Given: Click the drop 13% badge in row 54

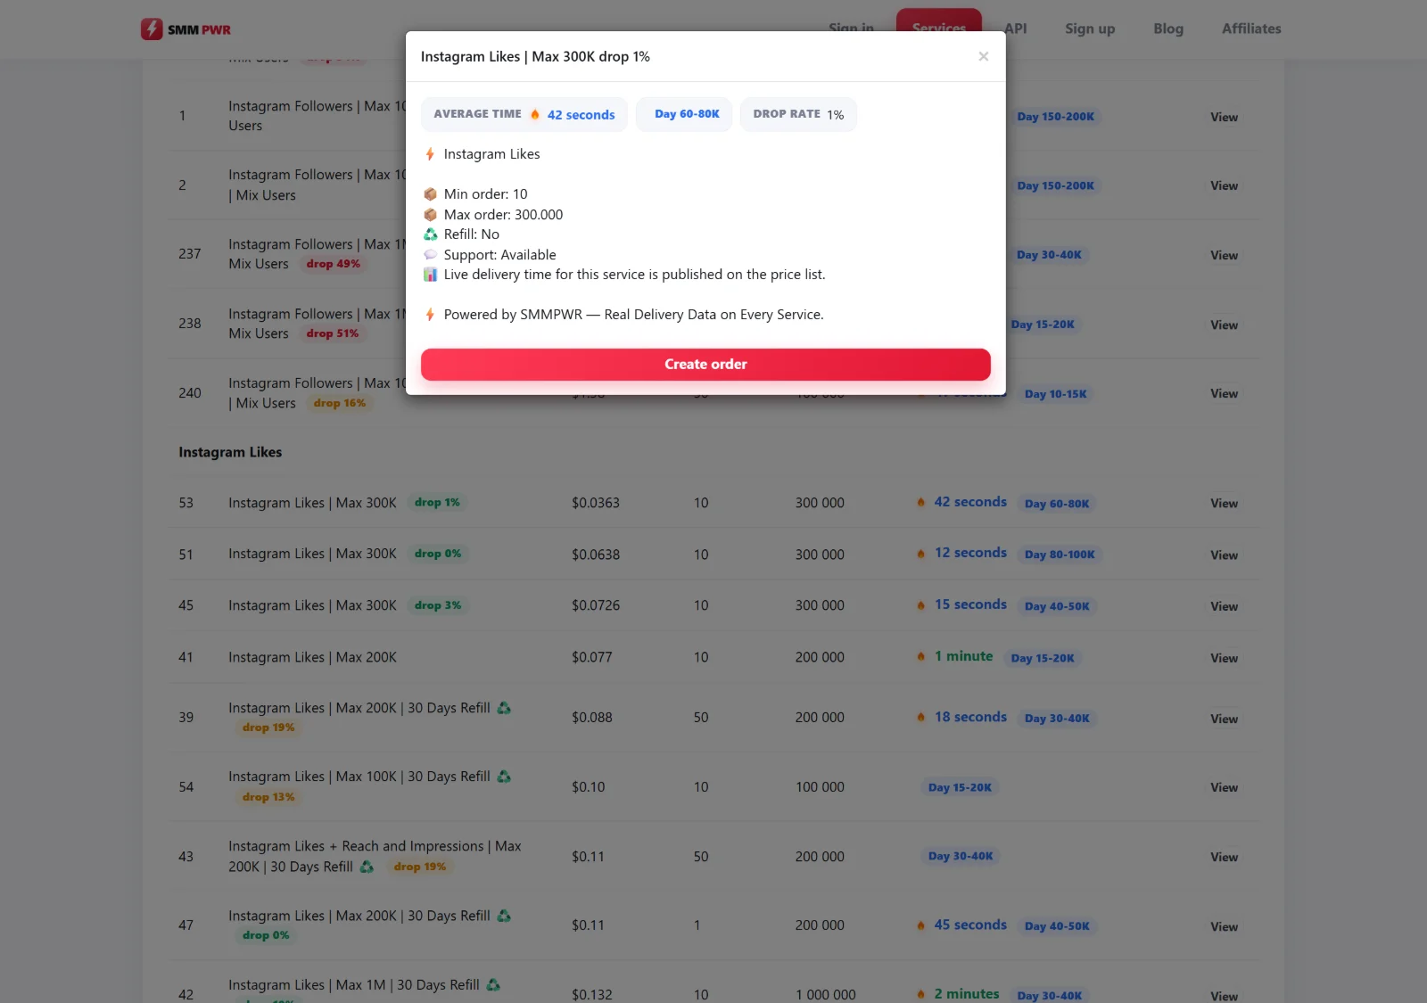Looking at the screenshot, I should [x=268, y=797].
